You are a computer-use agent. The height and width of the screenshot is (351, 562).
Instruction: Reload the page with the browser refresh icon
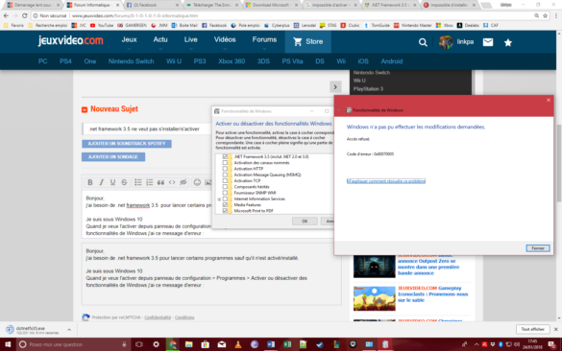point(24,15)
